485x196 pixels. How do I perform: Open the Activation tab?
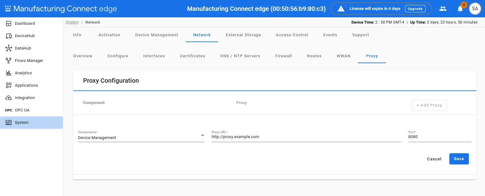tap(109, 35)
